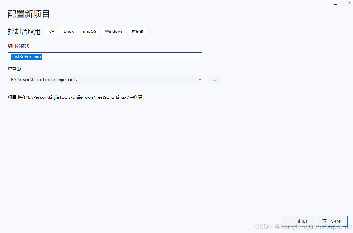Go back with the 上一步(B) button
The width and height of the screenshot is (353, 233).
[x=298, y=221]
